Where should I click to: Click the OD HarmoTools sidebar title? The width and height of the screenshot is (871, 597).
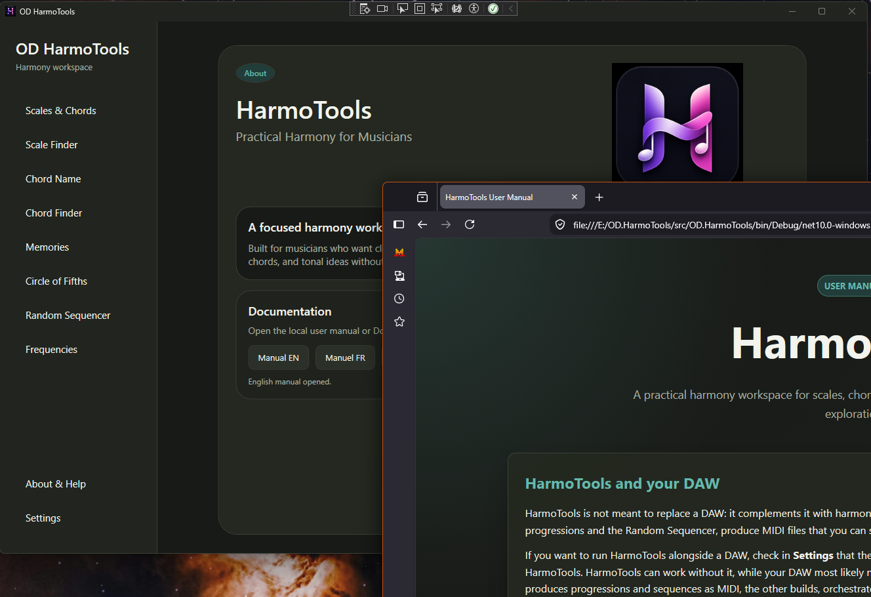(73, 49)
